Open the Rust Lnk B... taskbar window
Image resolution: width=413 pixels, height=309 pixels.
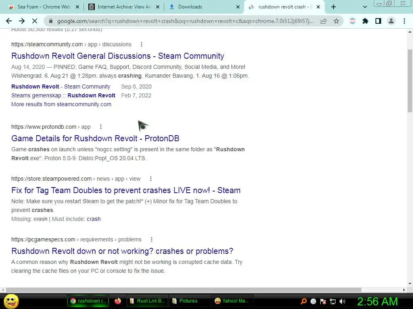(x=147, y=301)
